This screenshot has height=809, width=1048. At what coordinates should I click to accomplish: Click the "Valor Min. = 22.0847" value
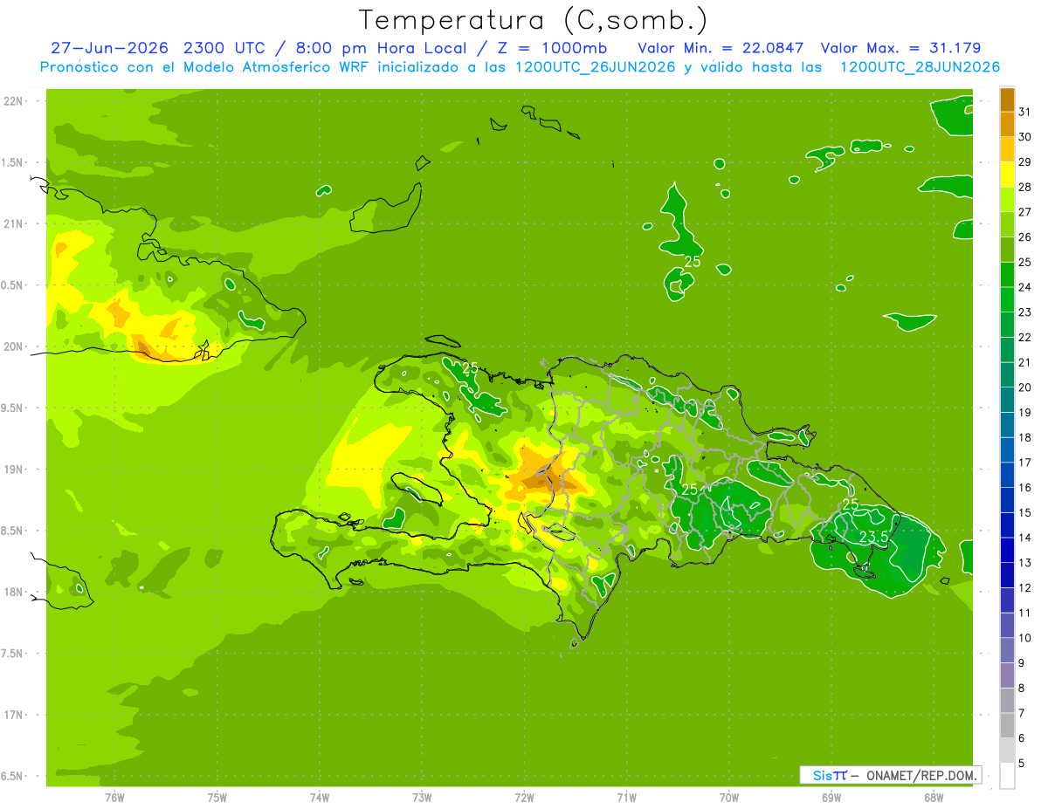coord(720,48)
